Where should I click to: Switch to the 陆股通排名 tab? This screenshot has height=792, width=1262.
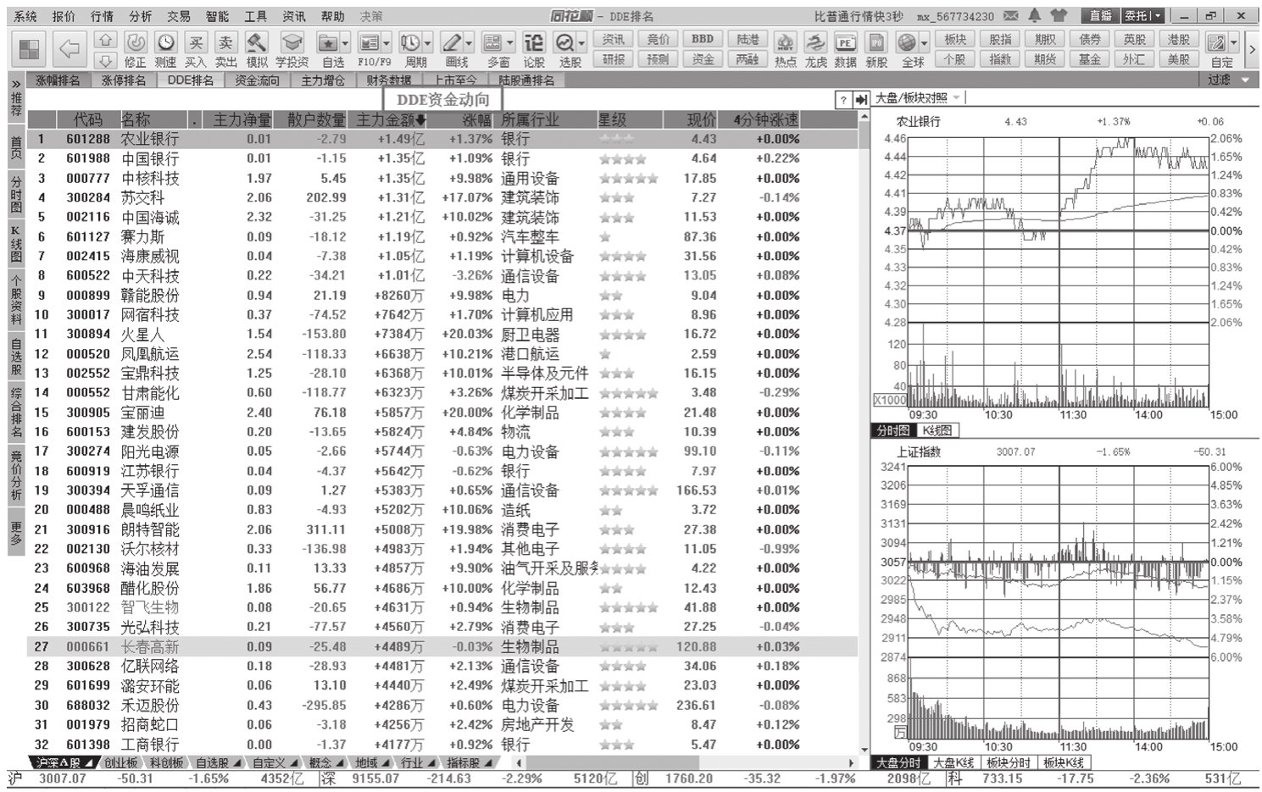click(526, 80)
